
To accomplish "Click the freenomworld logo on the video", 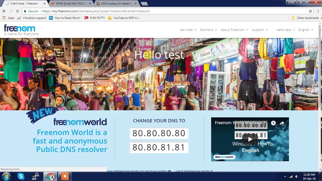I will pos(224,157).
